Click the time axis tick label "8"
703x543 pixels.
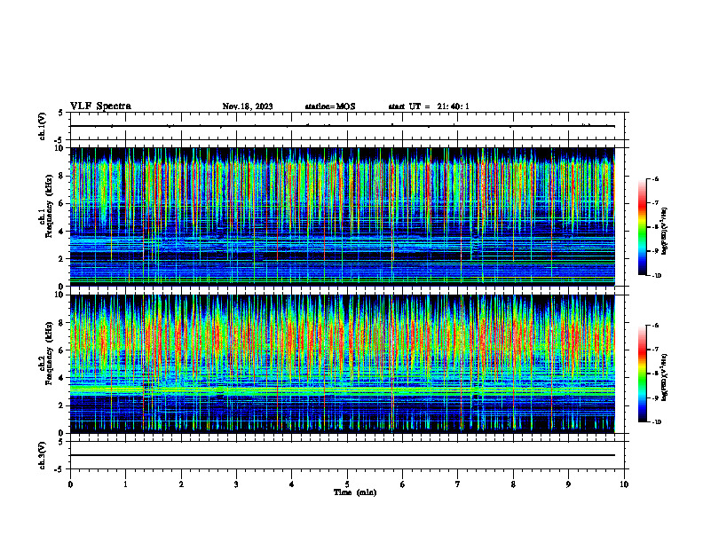(513, 484)
